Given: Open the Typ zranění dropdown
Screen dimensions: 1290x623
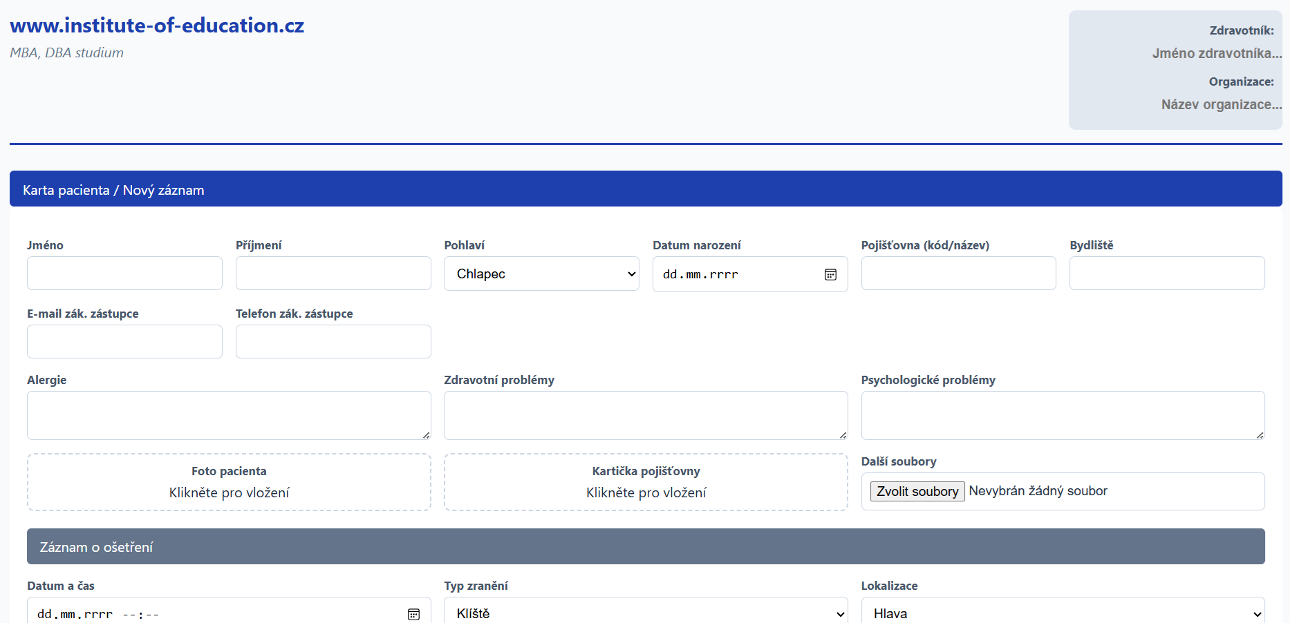Looking at the screenshot, I should 646,613.
